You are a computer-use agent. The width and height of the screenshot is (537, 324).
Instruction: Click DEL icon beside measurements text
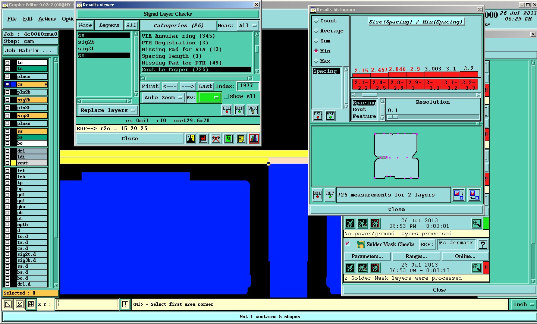pyautogui.click(x=317, y=195)
